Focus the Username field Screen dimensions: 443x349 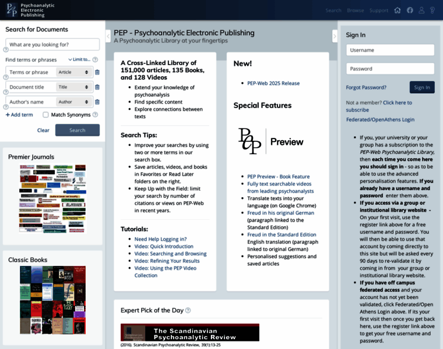click(390, 50)
